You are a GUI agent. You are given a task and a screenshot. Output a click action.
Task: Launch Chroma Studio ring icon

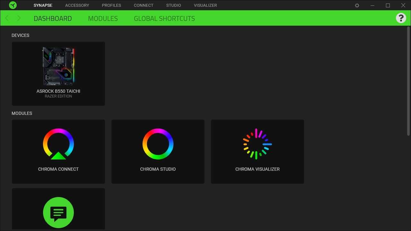tap(158, 144)
